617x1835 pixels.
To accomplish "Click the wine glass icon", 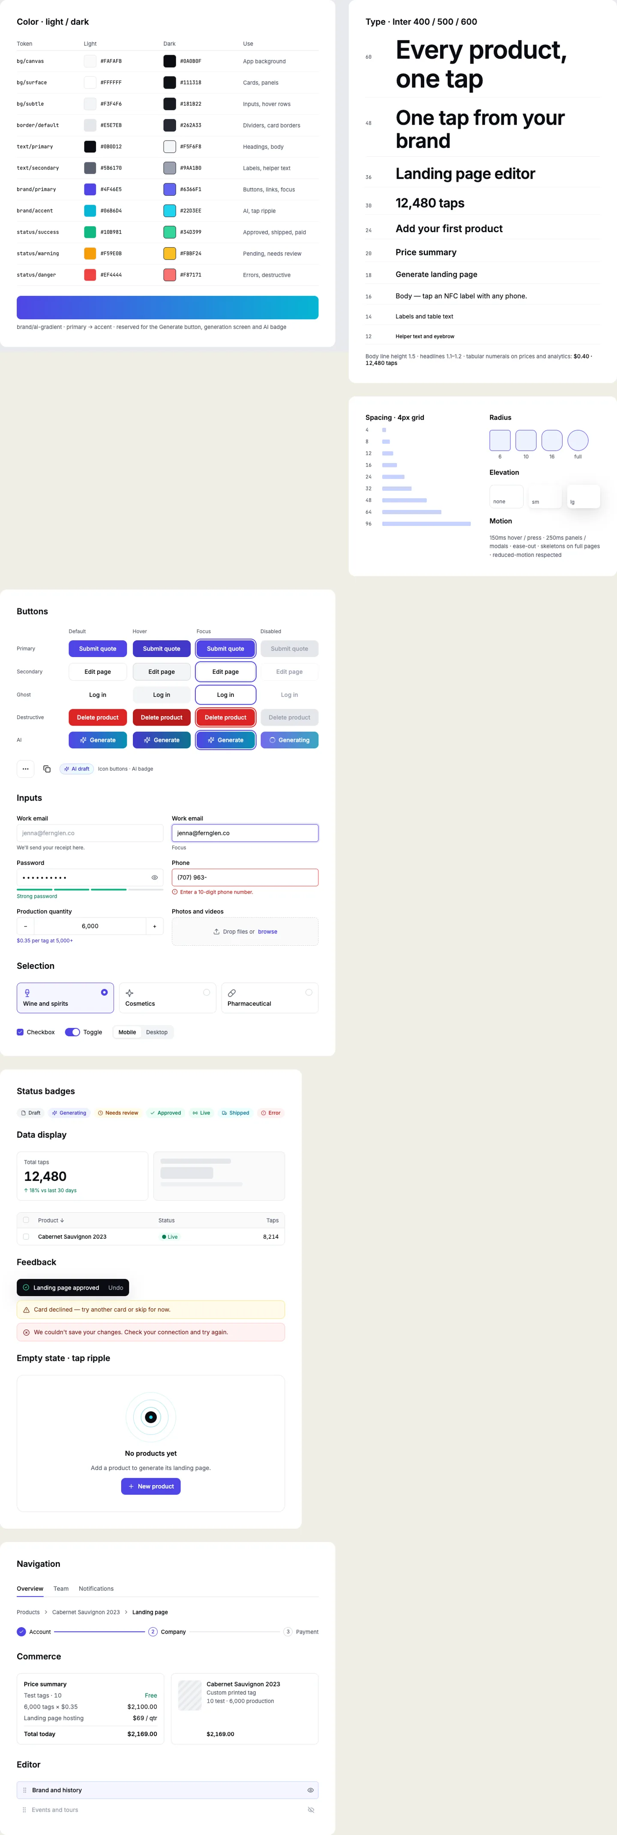I will 27,992.
